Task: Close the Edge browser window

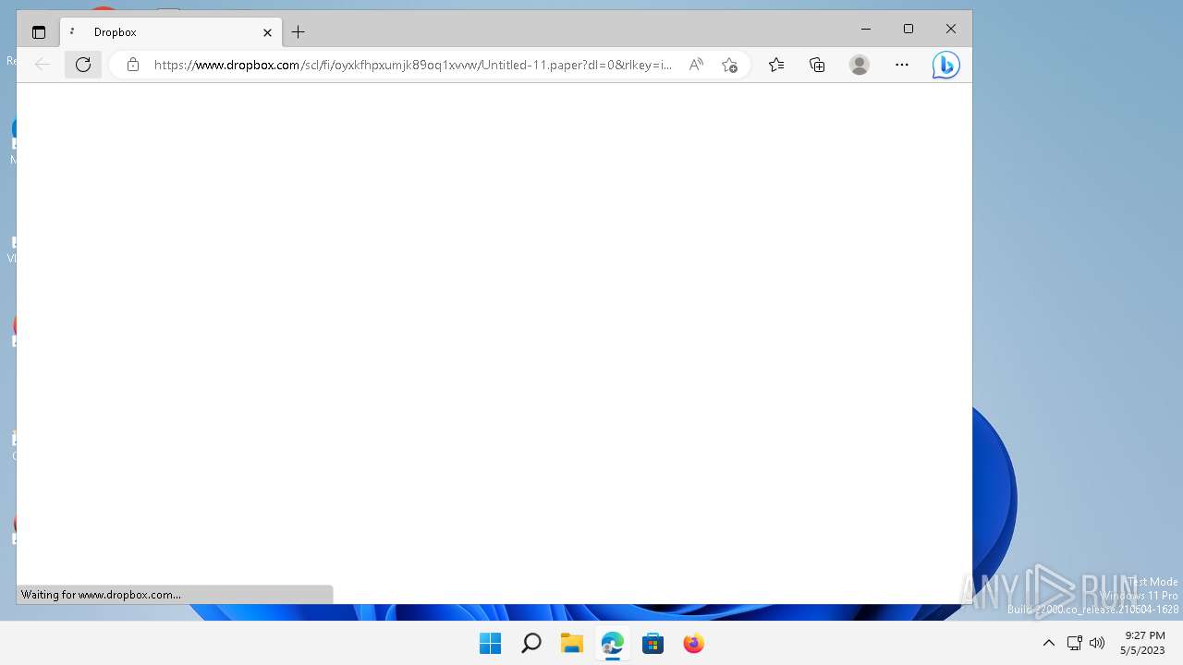Action: click(951, 30)
